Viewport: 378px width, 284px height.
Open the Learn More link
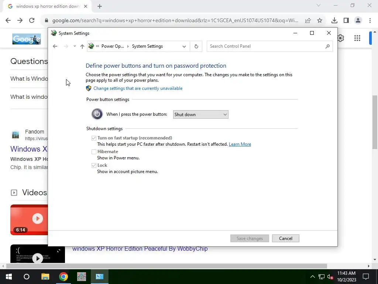click(x=240, y=144)
